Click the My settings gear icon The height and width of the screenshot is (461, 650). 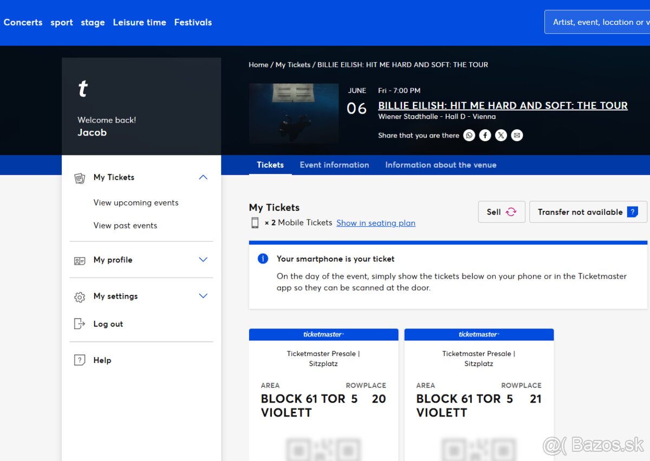[80, 297]
